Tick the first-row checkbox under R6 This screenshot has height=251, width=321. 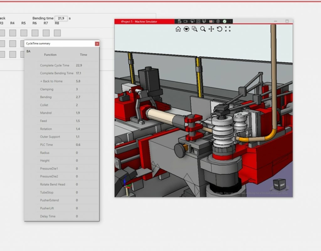35,33
